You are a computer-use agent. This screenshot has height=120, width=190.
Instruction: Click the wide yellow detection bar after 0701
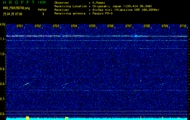point(27,118)
